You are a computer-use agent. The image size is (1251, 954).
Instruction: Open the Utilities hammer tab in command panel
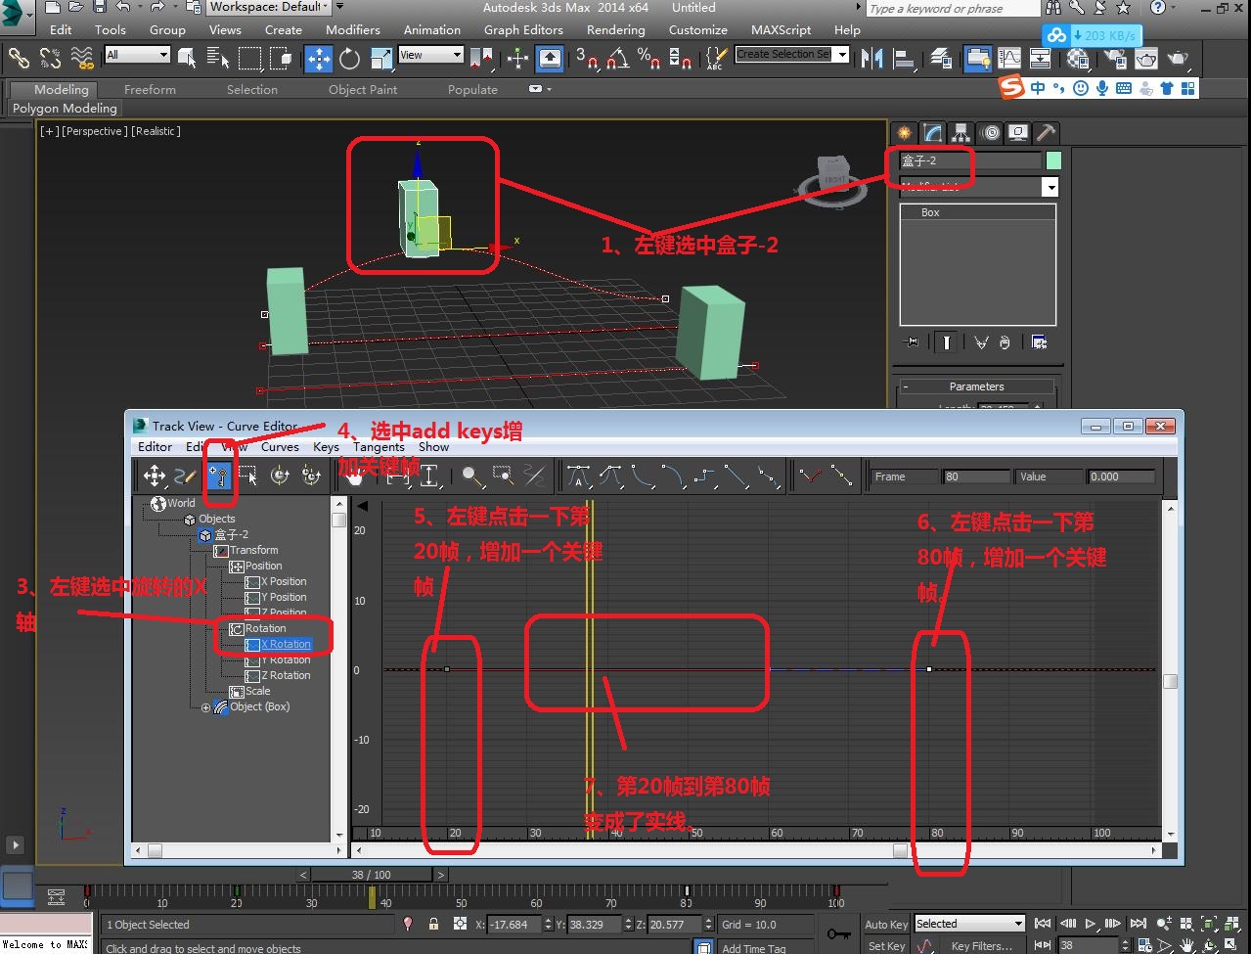[1046, 133]
